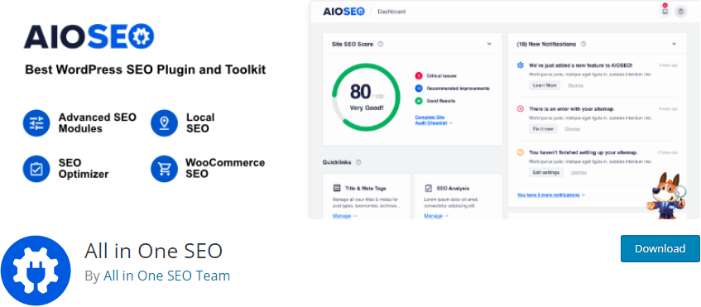The height and width of the screenshot is (307, 701).
Task: Click the WooCommerce SEO cart icon
Action: [164, 169]
